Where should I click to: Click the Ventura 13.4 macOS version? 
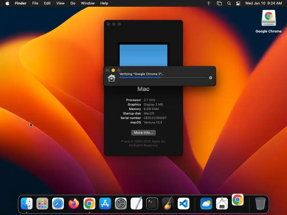coord(153,123)
